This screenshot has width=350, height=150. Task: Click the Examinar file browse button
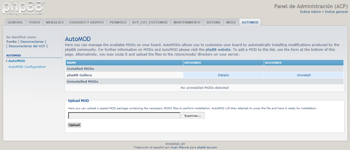(x=192, y=116)
